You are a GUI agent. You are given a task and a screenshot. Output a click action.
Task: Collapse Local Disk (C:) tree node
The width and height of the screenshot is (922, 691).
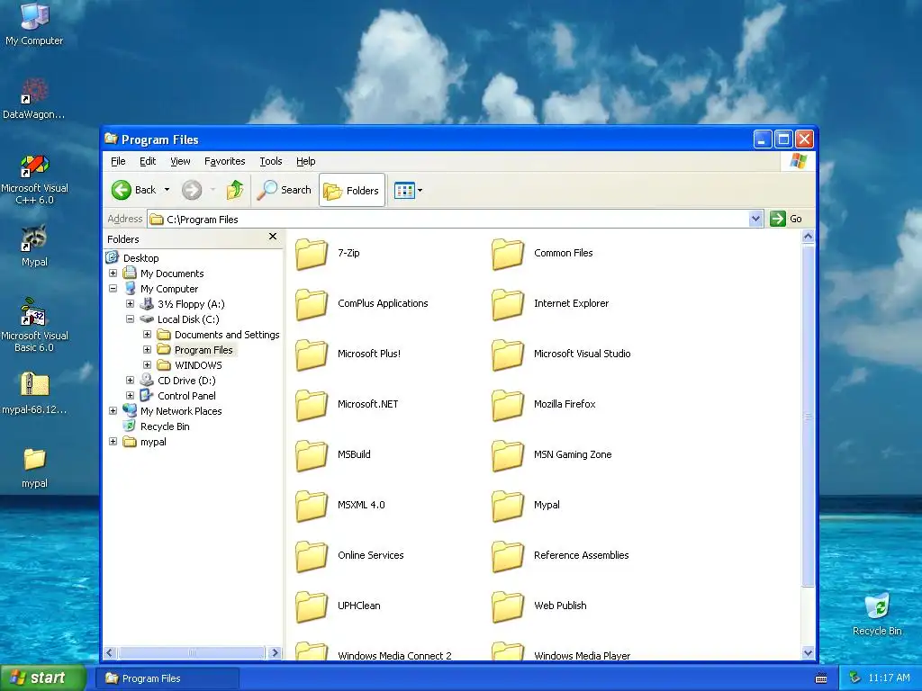[x=130, y=319]
